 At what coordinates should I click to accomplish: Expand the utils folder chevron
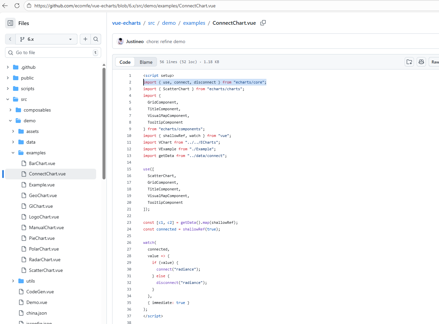click(x=13, y=281)
